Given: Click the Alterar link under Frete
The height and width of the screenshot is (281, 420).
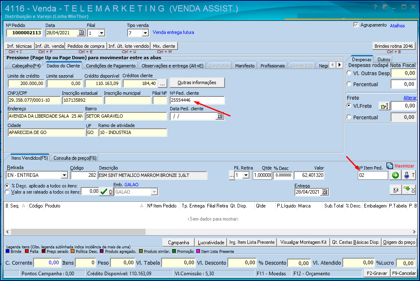Looking at the screenshot, I should [x=410, y=98].
